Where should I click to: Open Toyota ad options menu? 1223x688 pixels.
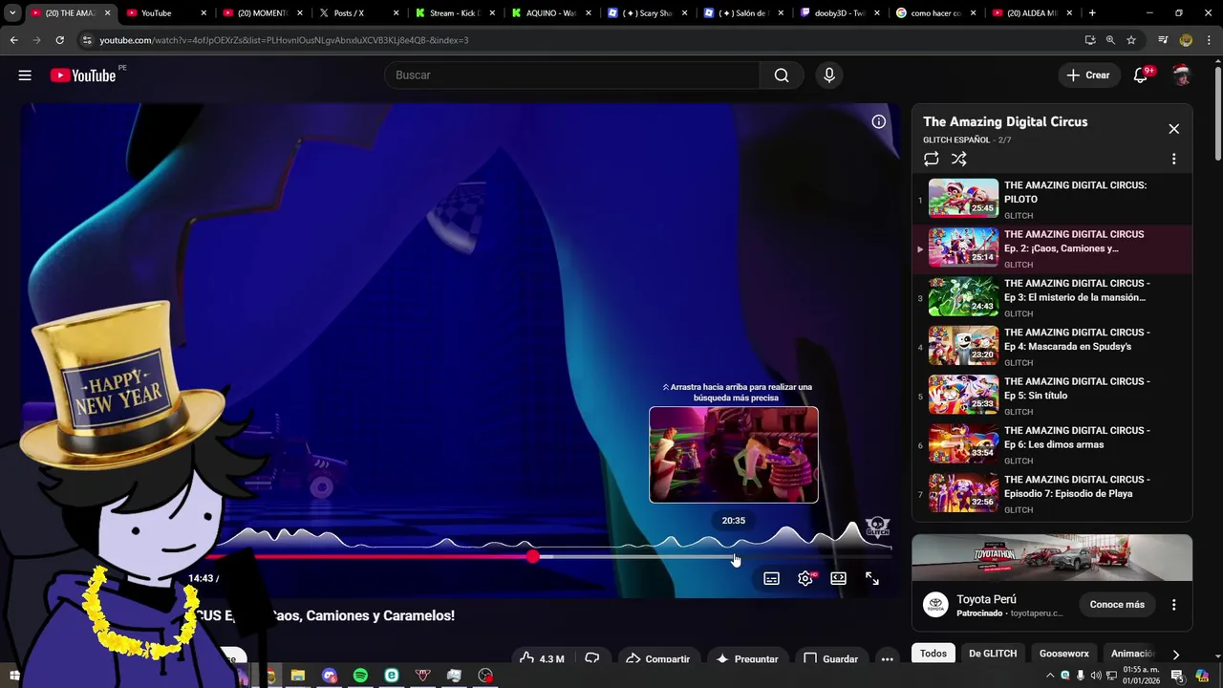(1174, 605)
